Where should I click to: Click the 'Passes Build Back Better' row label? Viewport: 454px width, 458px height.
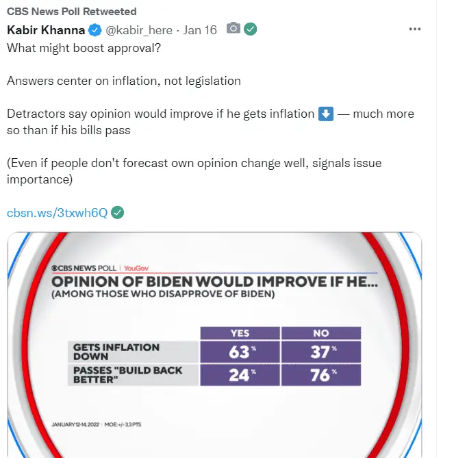click(x=134, y=375)
